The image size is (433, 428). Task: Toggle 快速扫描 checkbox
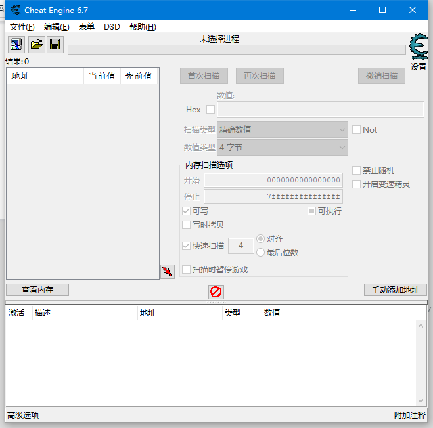[x=186, y=246]
